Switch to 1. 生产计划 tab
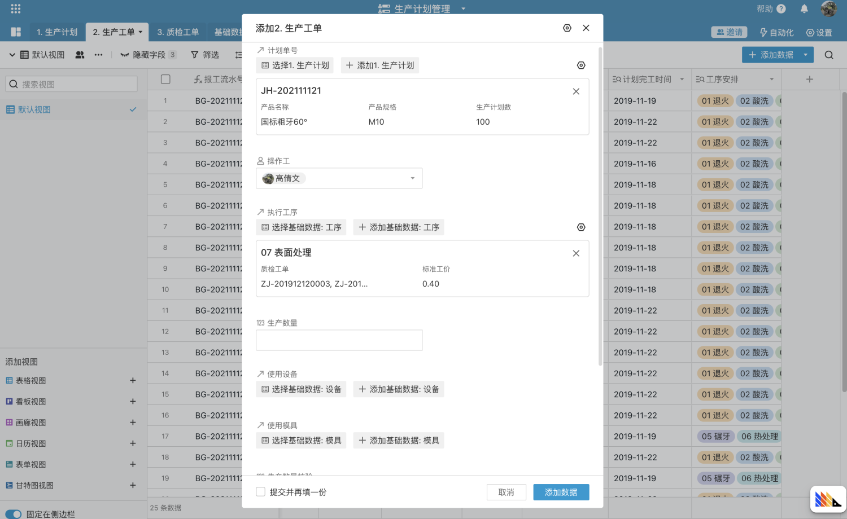Image resolution: width=847 pixels, height=519 pixels. [x=57, y=32]
